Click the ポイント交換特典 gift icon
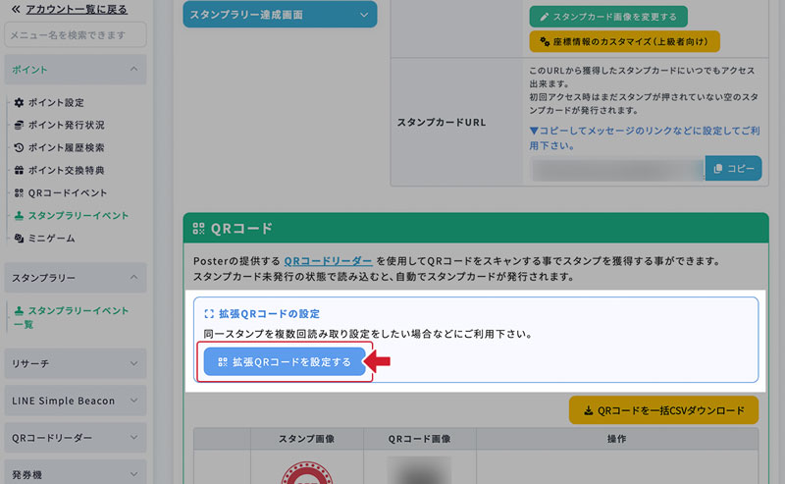The height and width of the screenshot is (484, 785). [x=20, y=170]
